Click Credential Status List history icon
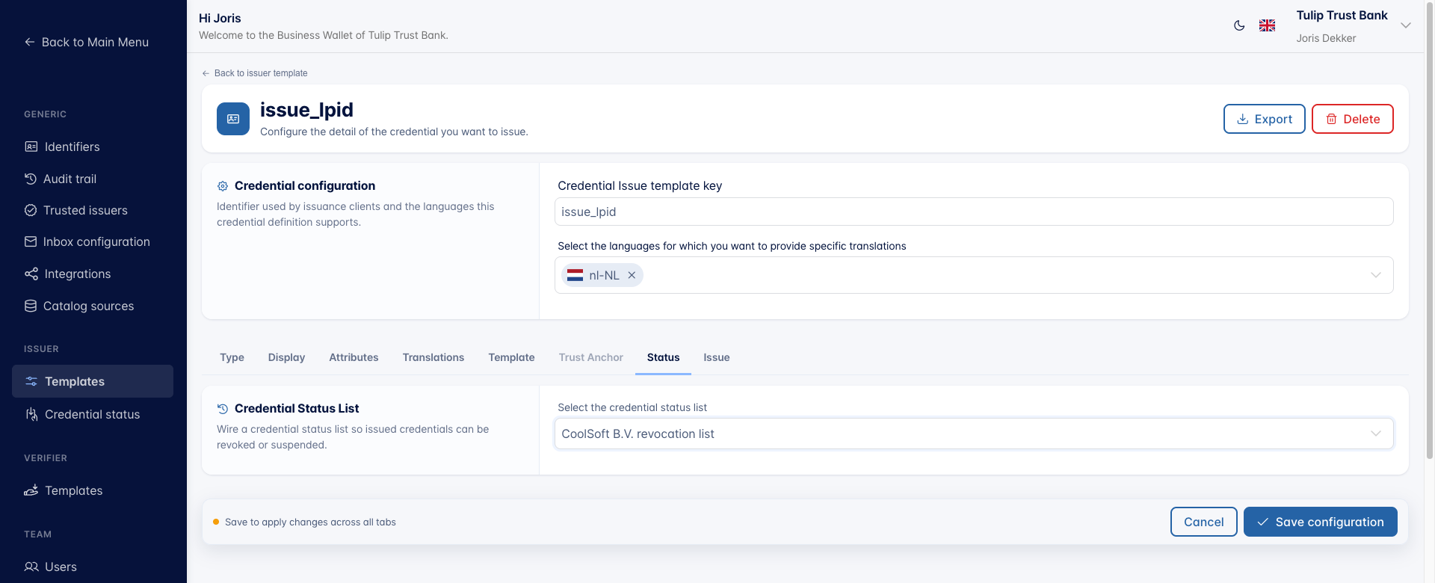The width and height of the screenshot is (1435, 583). point(223,409)
